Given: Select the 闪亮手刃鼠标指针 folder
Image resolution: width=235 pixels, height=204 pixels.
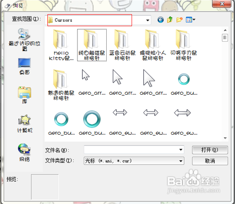Looking at the screenshot, I should click(x=184, y=45).
